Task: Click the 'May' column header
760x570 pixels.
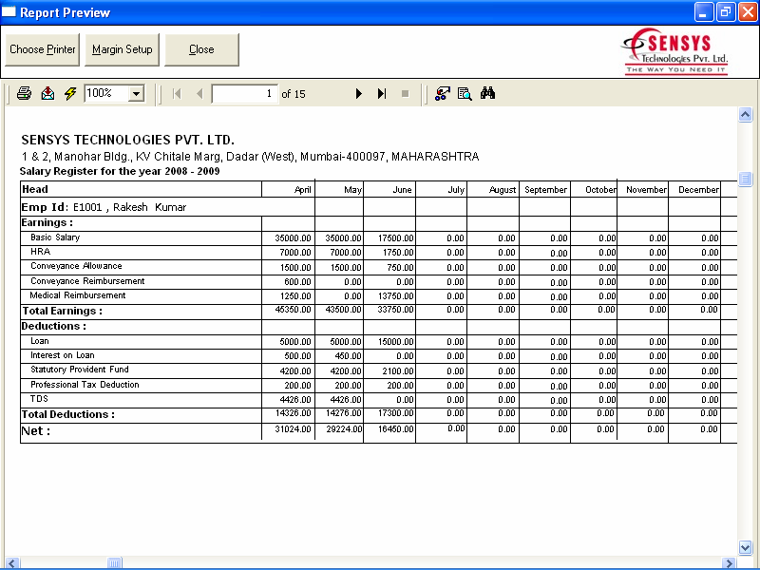Action: pyautogui.click(x=352, y=190)
